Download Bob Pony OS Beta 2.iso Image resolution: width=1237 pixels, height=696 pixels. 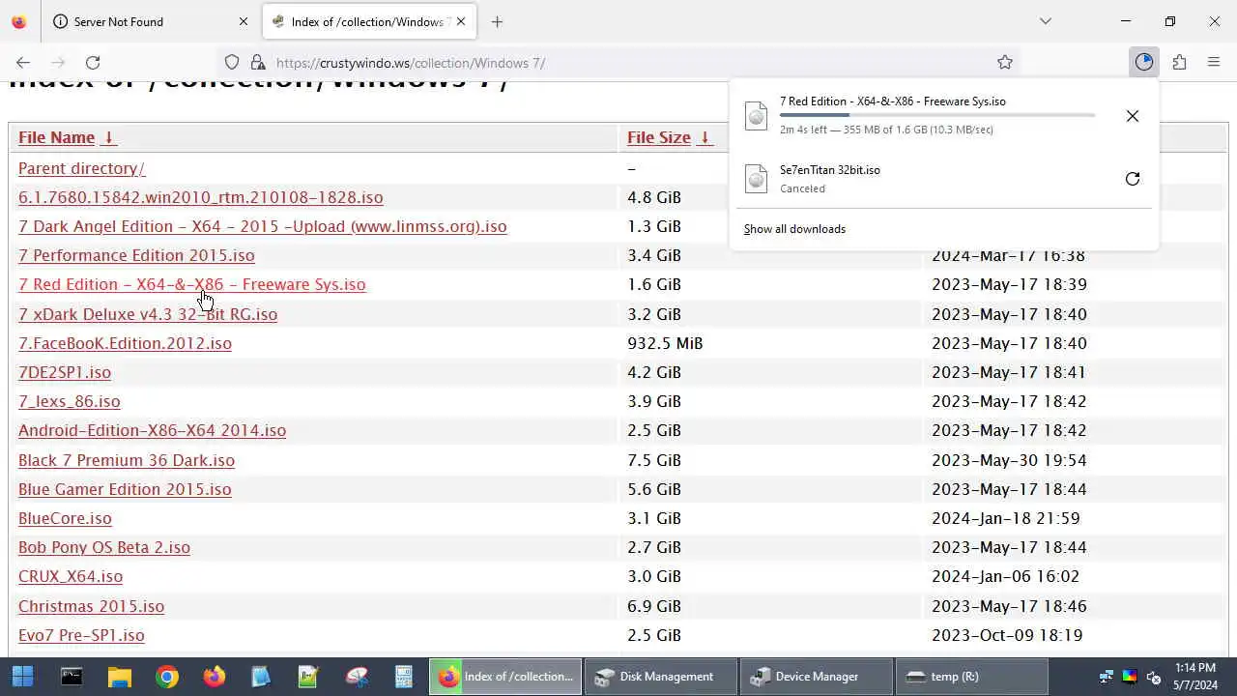[104, 547]
